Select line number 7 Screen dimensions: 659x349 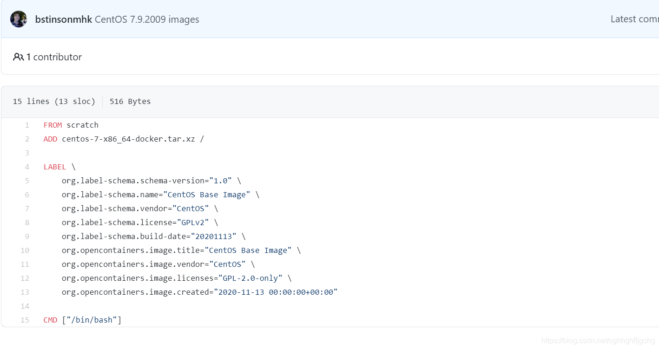coord(27,208)
